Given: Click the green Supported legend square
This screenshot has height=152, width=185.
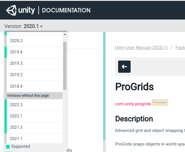Looking at the screenshot, I should (8, 147).
